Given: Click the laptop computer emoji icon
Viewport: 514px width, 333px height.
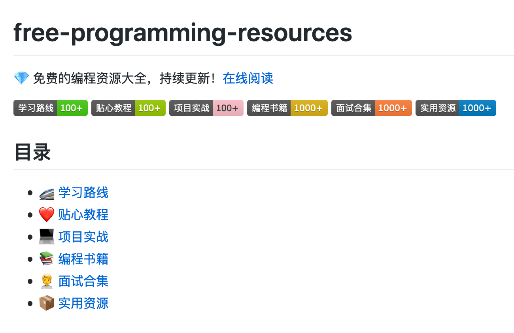Looking at the screenshot, I should 46,237.
